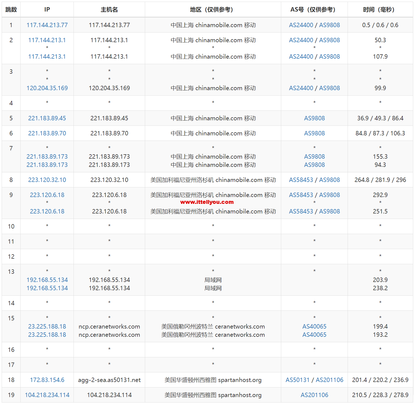The width and height of the screenshot is (414, 405).
Task: Open the 221.183.89.70 IP link
Action: pyautogui.click(x=47, y=133)
